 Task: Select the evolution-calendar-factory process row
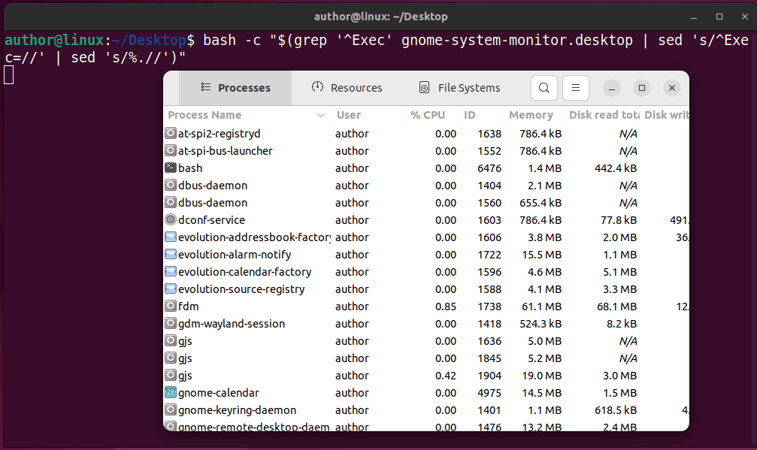coord(248,271)
